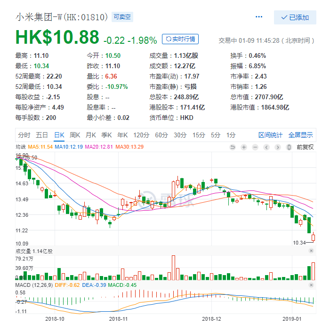This screenshot has height=324, width=322.
Task: Click the 委比 -10.97% value
Action: pyautogui.click(x=117, y=87)
